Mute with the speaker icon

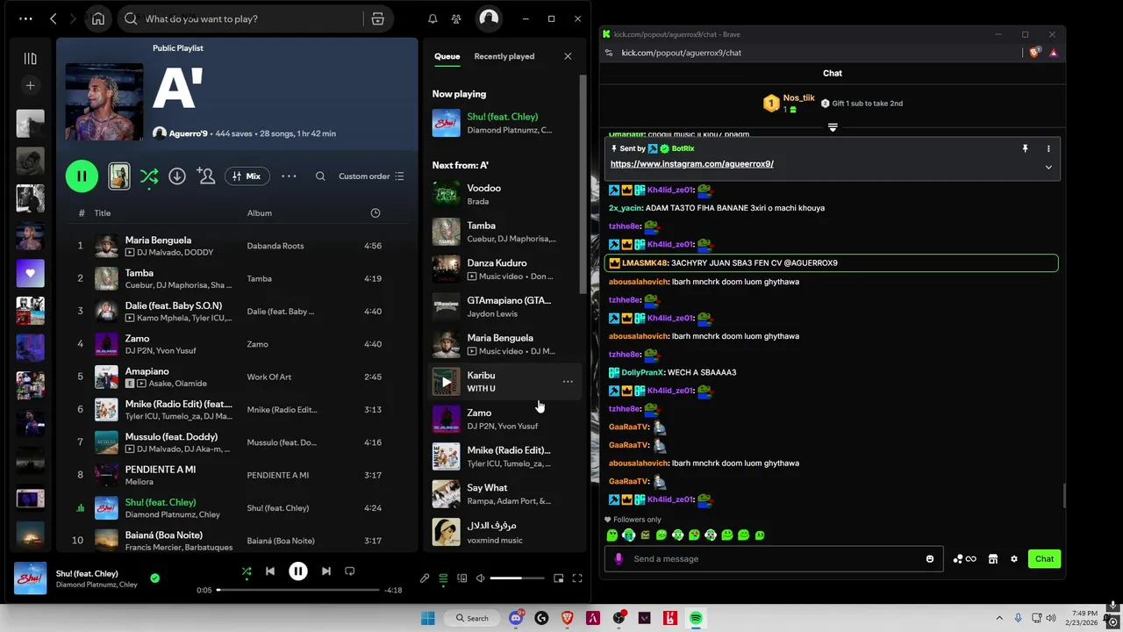pyautogui.click(x=480, y=578)
